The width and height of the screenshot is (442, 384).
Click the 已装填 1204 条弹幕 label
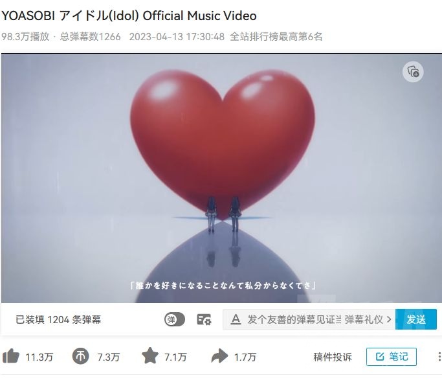pyautogui.click(x=58, y=320)
